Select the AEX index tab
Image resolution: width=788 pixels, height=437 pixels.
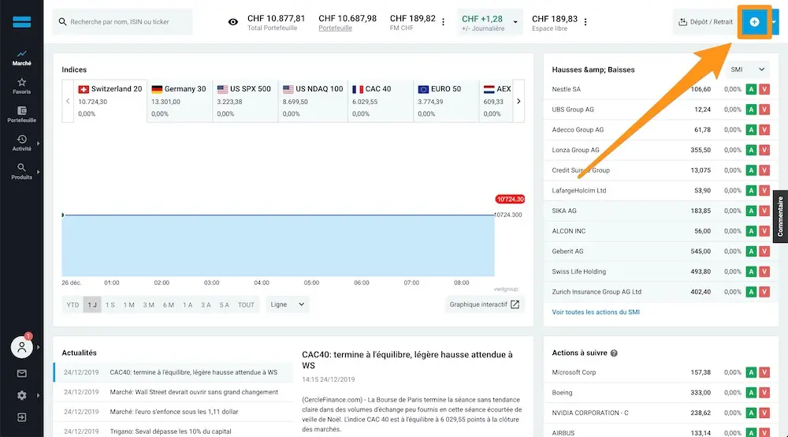[496, 101]
